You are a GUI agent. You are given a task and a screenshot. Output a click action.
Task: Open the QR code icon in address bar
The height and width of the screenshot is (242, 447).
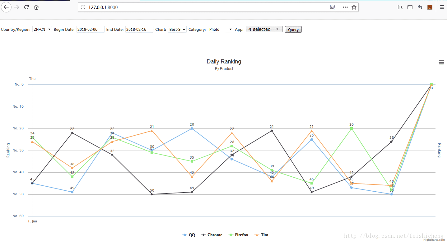(333, 7)
